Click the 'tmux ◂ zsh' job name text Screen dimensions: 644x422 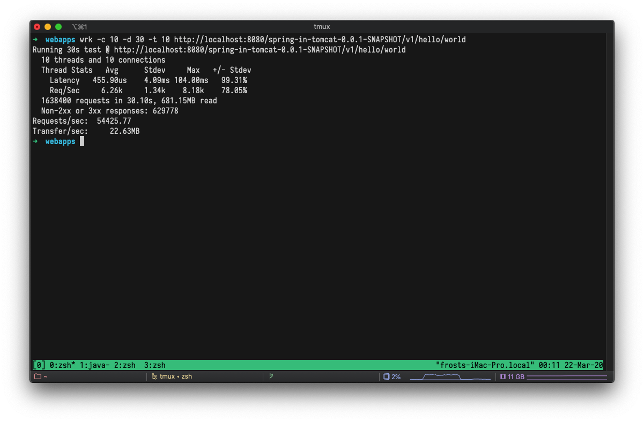176,376
